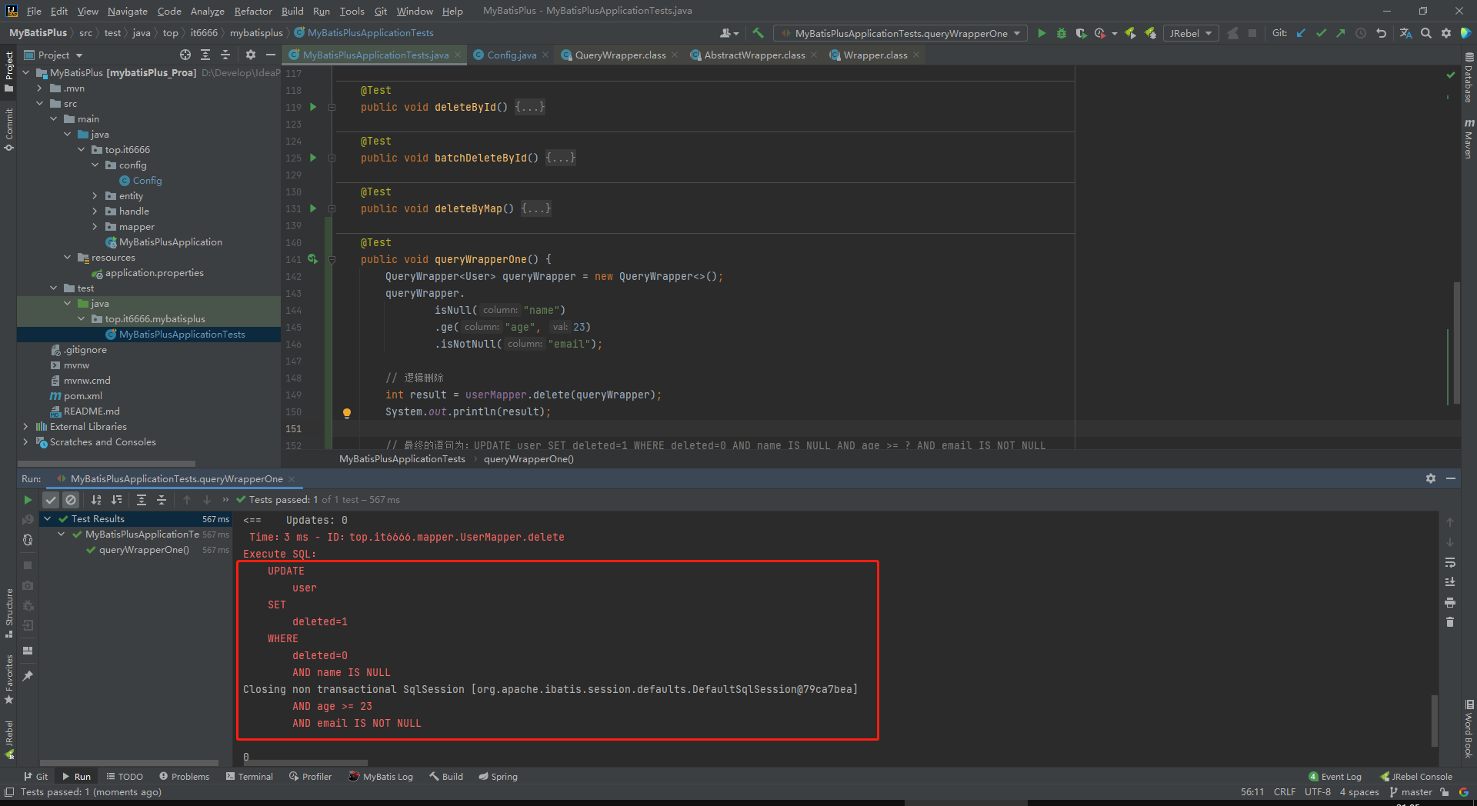Click Pin Tab icon in Run sidebar
Screen dimensions: 1477x806
pos(28,676)
